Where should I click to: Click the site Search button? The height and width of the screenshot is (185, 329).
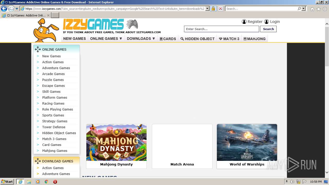268,29
